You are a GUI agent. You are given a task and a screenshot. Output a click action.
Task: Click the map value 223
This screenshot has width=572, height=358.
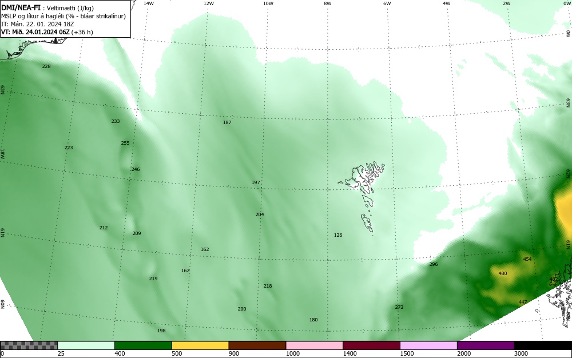coord(69,148)
